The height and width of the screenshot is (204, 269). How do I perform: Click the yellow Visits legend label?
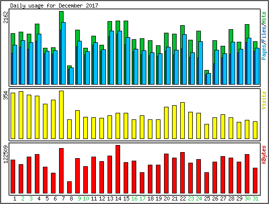pos(264,100)
